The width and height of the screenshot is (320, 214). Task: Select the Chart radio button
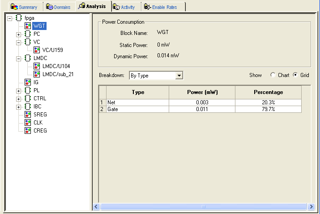(x=273, y=75)
